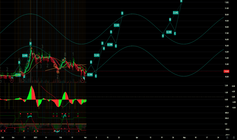Click the red 10.89 current price label
This screenshot has height=140, width=237.
click(226, 71)
